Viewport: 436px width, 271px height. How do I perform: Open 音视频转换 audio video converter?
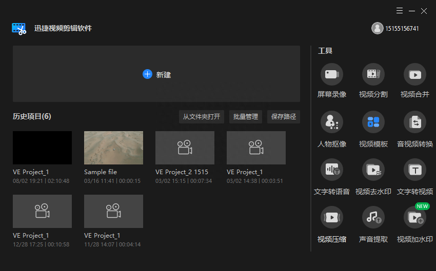(415, 122)
